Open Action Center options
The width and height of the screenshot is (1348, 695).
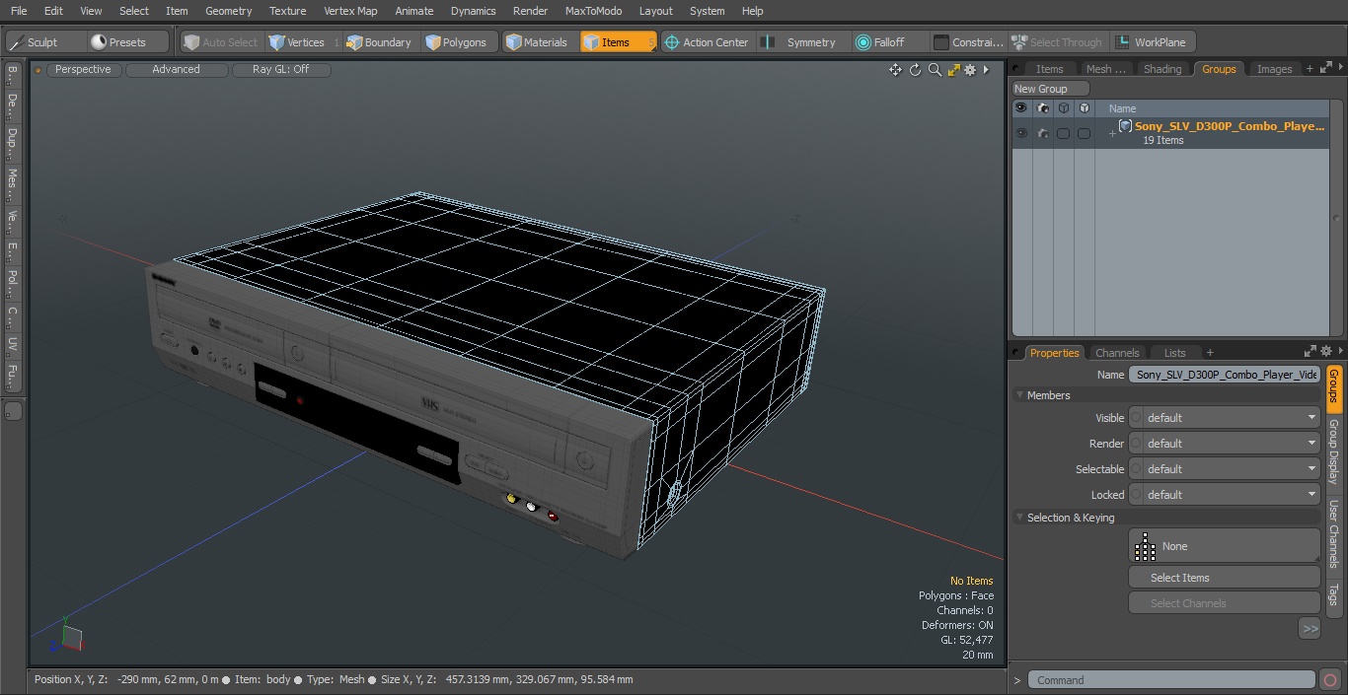click(x=707, y=42)
